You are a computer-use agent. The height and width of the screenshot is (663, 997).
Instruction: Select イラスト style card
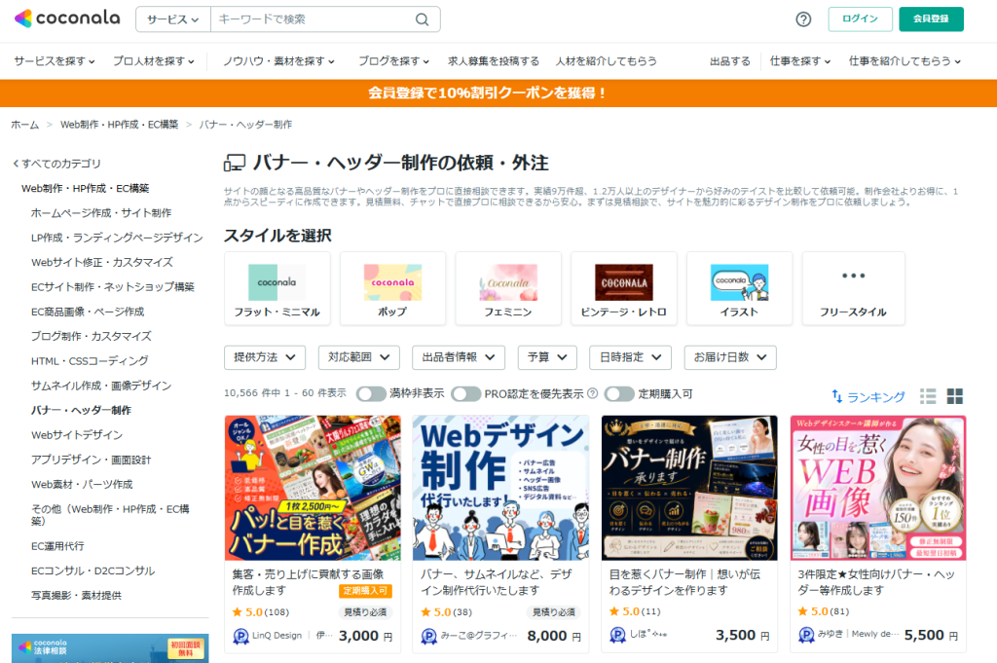click(739, 288)
